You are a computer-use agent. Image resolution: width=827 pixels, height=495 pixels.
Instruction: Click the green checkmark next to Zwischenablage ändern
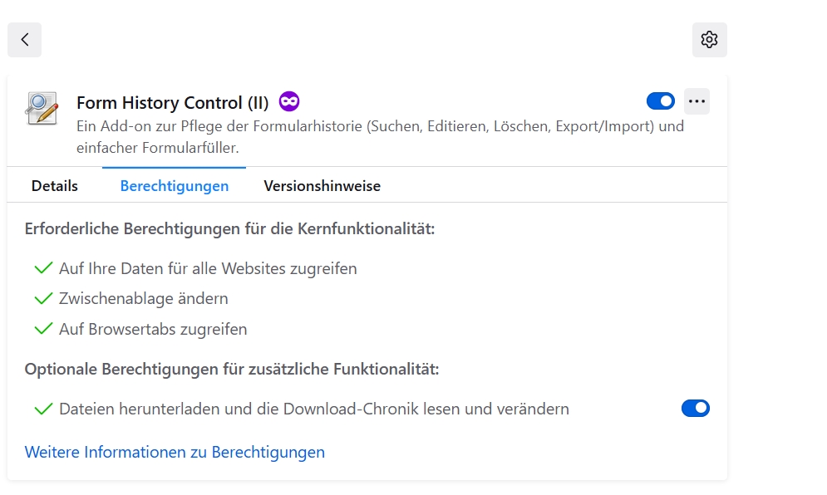43,298
